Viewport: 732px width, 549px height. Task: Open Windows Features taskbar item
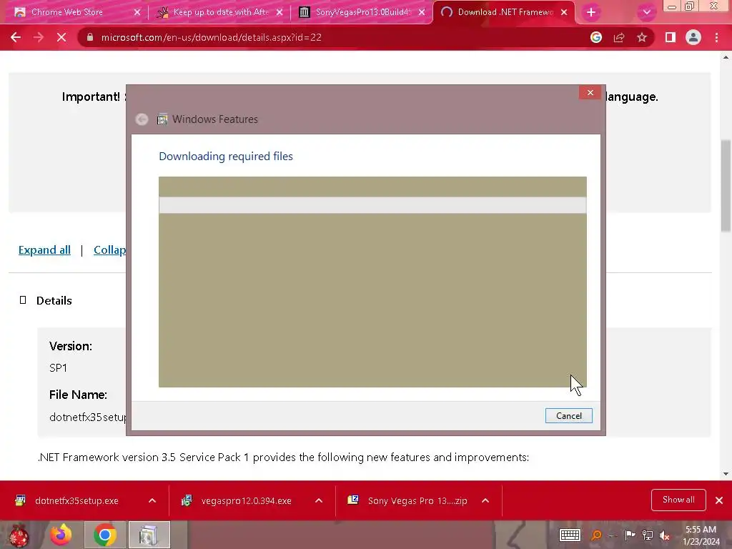point(149,535)
